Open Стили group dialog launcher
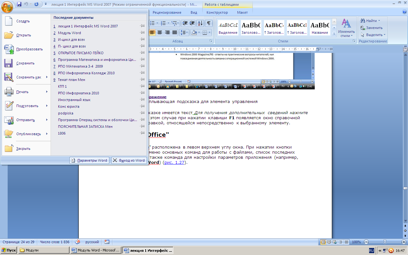 (354, 41)
